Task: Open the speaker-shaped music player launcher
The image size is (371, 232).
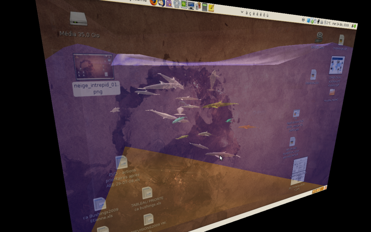Action: click(x=177, y=4)
